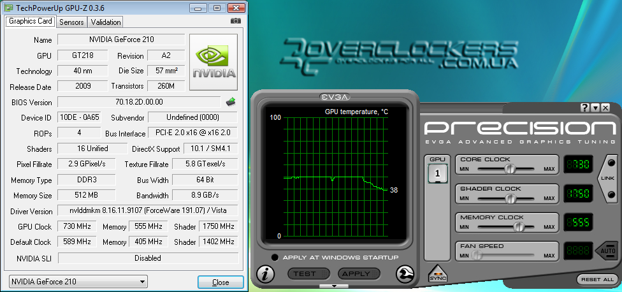
Task: Toggle Apply at Windows Startup
Action: click(x=275, y=258)
